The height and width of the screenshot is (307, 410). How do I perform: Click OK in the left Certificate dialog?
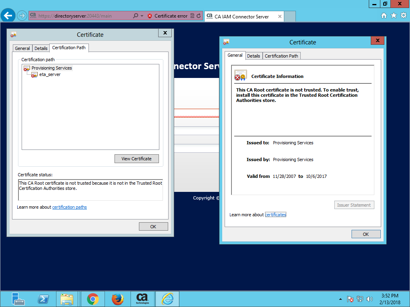(153, 227)
